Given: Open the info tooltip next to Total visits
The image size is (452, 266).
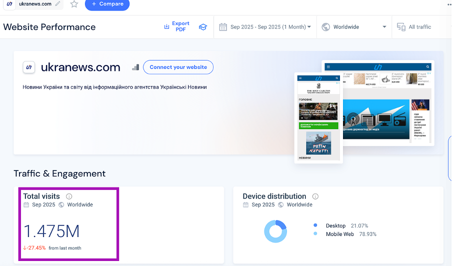Looking at the screenshot, I should [69, 196].
